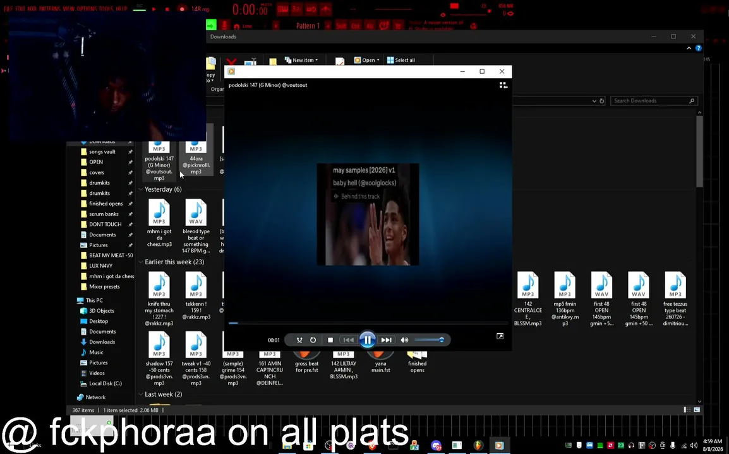Click the refresh icon beside address bar
Viewport: 729px width, 454px height.
(x=601, y=101)
